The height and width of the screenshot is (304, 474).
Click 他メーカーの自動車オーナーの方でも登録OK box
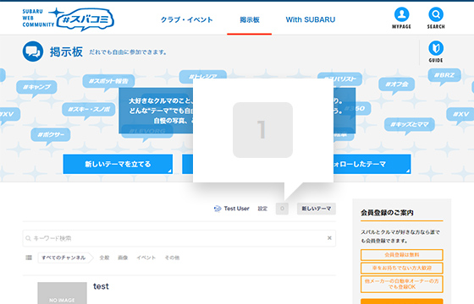402,284
